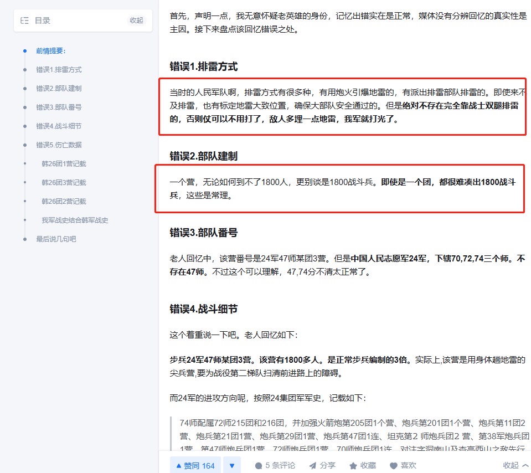Jump to 韩26团1营记载 sub-item
The height and width of the screenshot is (473, 531).
pos(64,164)
